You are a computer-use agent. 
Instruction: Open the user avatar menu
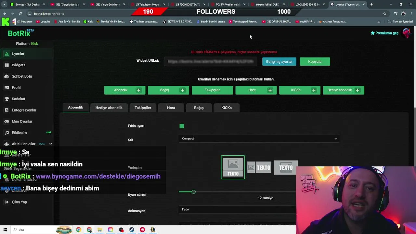tap(407, 33)
